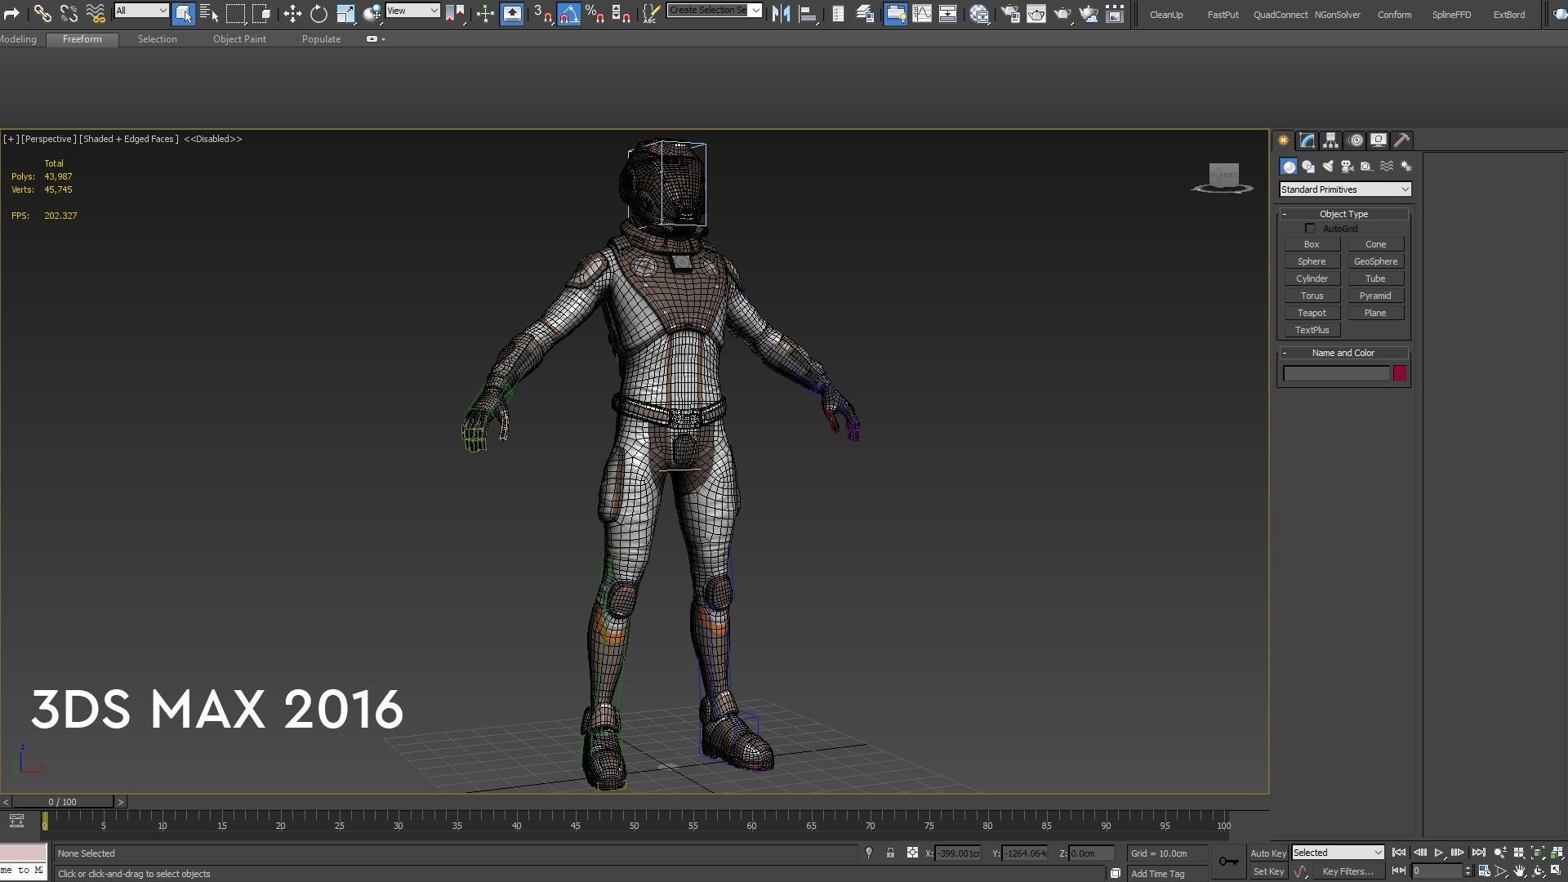Click the Unlink Selection icon
This screenshot has height=882, width=1568.
tap(69, 13)
